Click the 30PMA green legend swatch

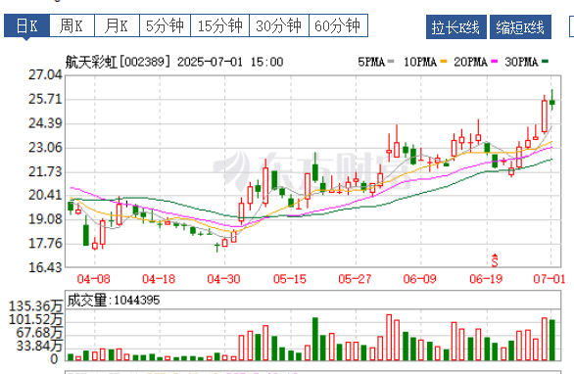point(545,62)
